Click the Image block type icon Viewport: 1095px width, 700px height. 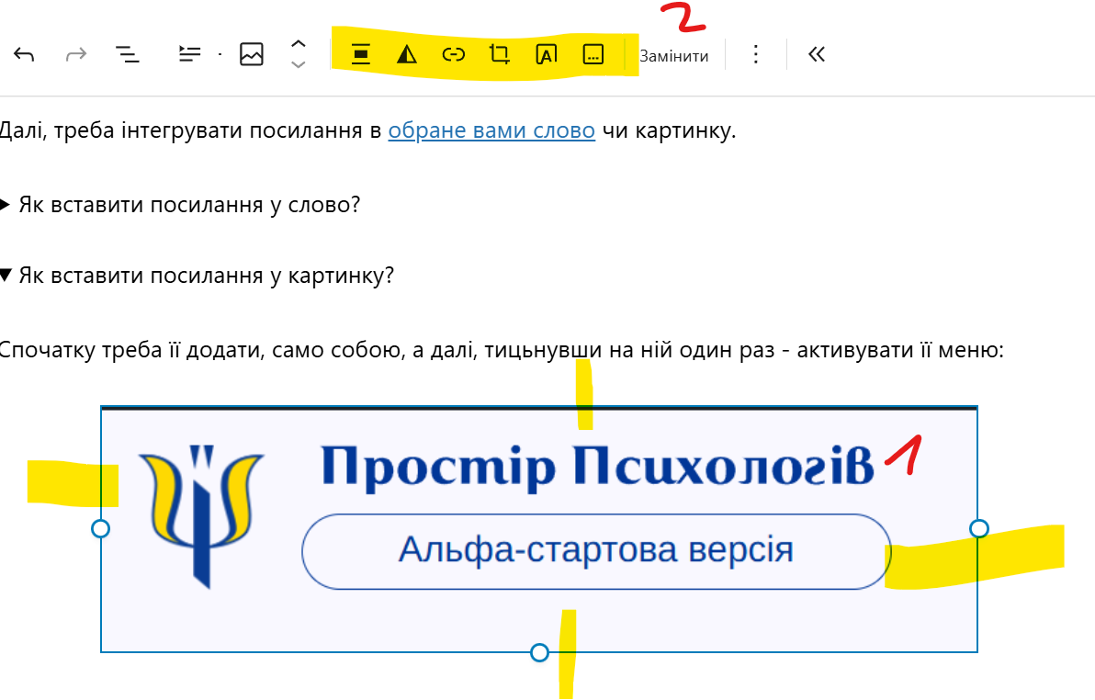pyautogui.click(x=252, y=55)
